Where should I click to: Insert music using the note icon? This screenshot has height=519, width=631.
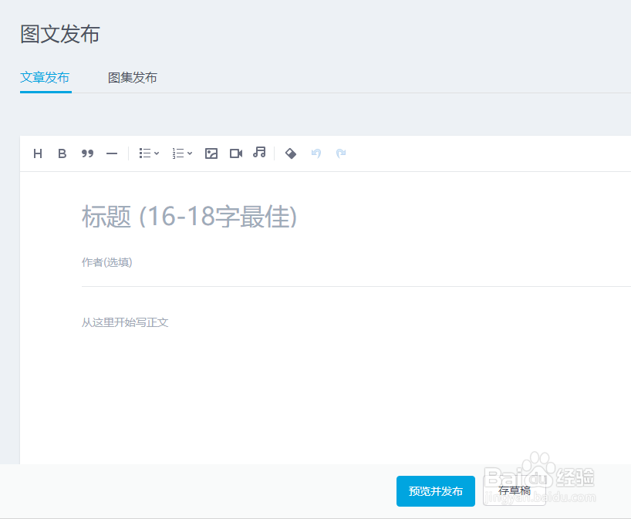(259, 153)
